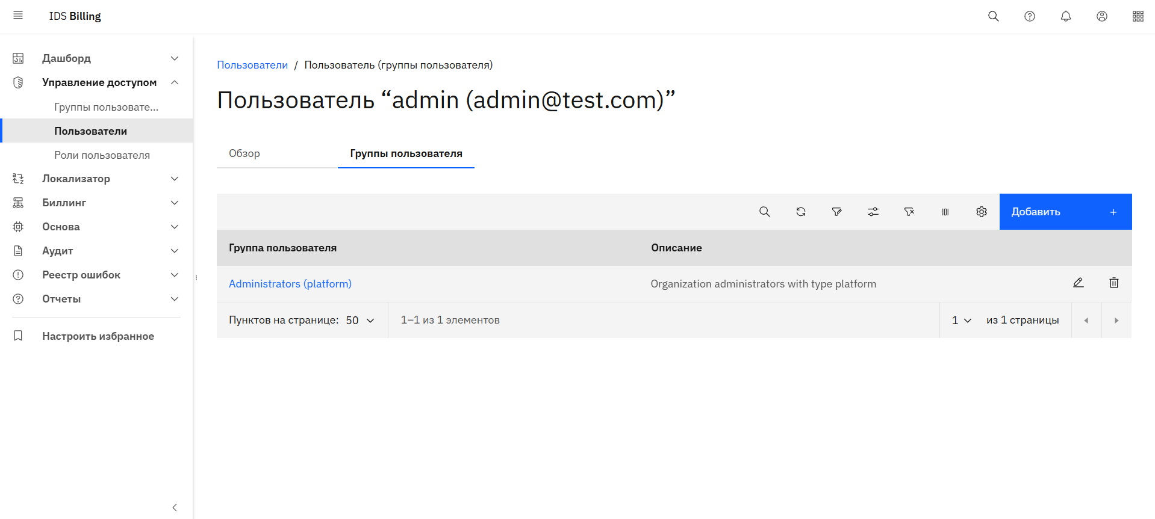Open the table filter icon
This screenshot has width=1155, height=519.
click(836, 212)
